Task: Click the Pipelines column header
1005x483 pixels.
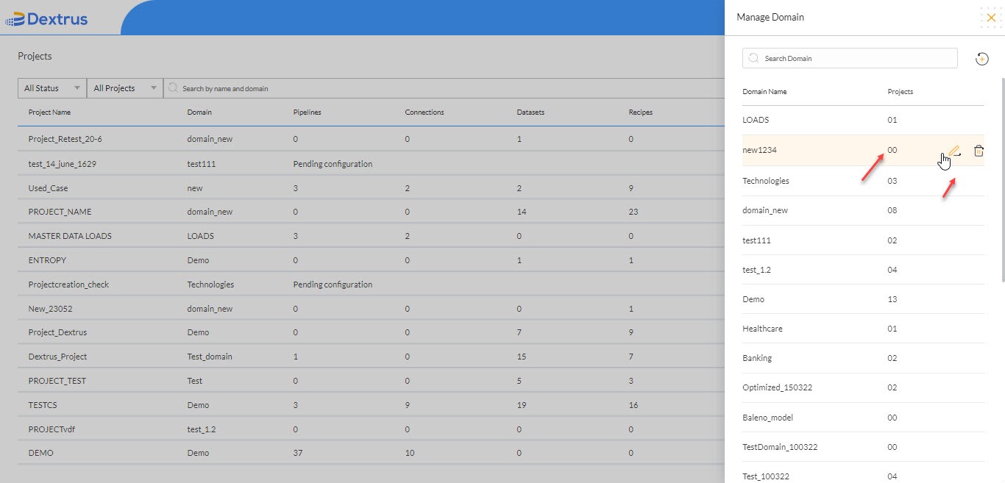Action: click(x=308, y=112)
